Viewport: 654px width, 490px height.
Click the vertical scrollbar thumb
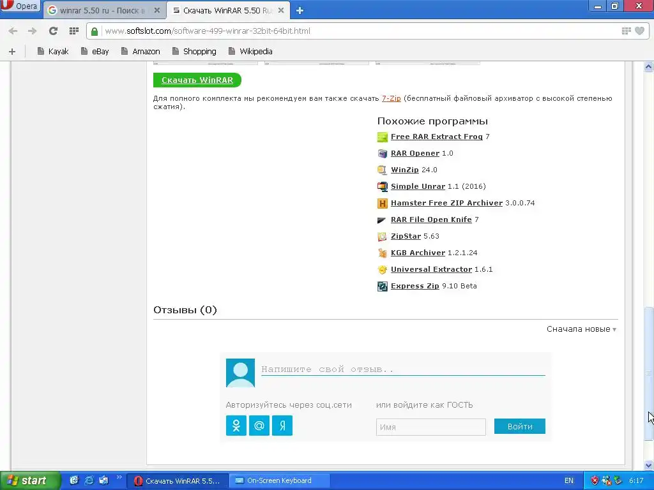(x=649, y=373)
